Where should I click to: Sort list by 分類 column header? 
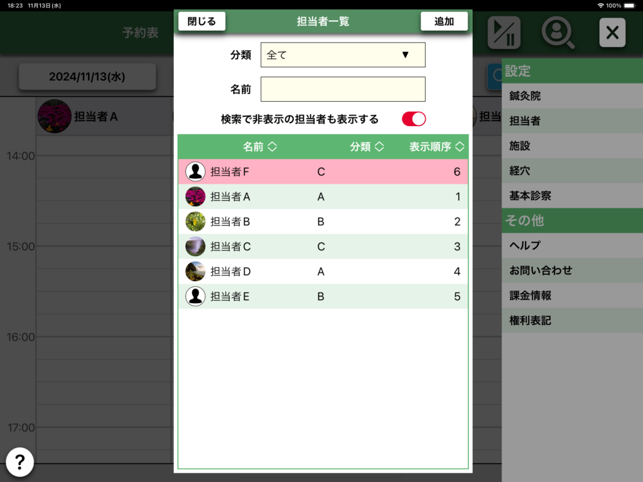367,147
